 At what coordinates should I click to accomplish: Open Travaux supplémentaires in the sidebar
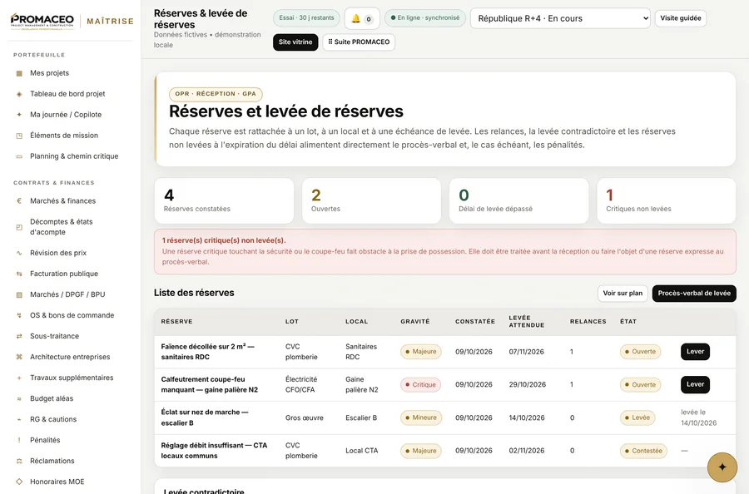click(x=70, y=378)
